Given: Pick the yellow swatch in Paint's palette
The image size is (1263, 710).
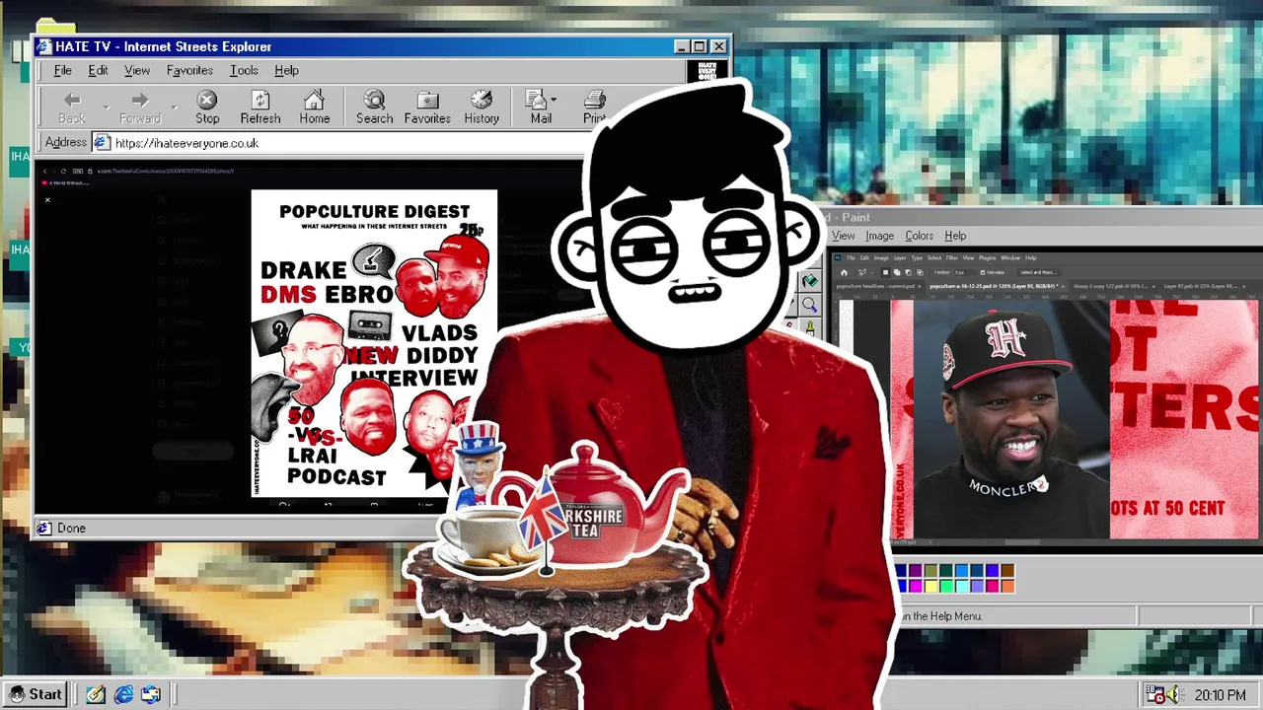Looking at the screenshot, I should [930, 586].
